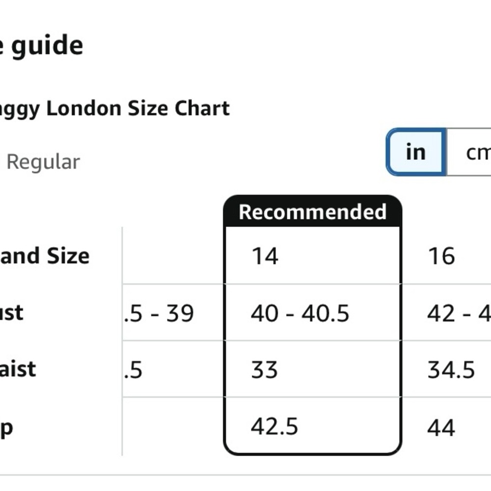This screenshot has height=491, width=491.
Task: Click the Bust row label
Action: [x=12, y=312]
